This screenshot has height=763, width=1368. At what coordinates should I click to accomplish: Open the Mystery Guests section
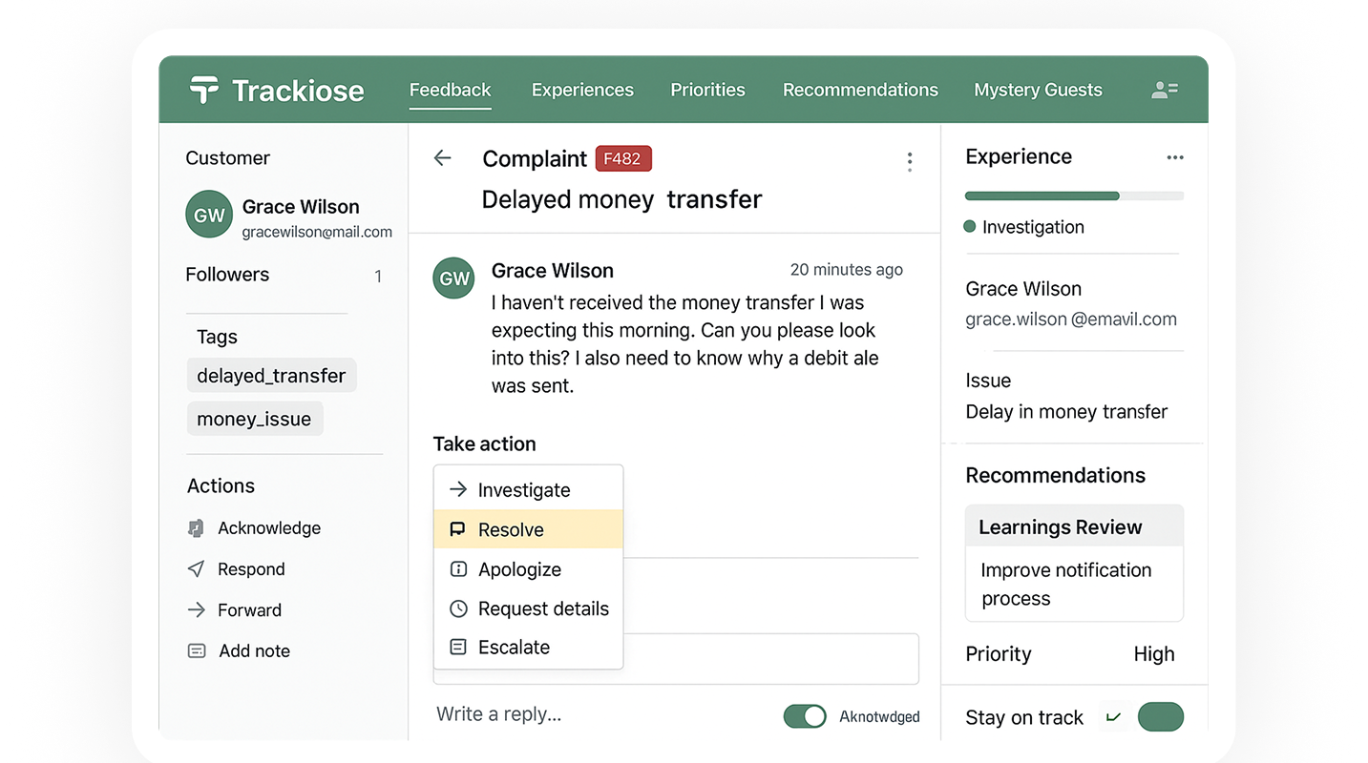1038,89
